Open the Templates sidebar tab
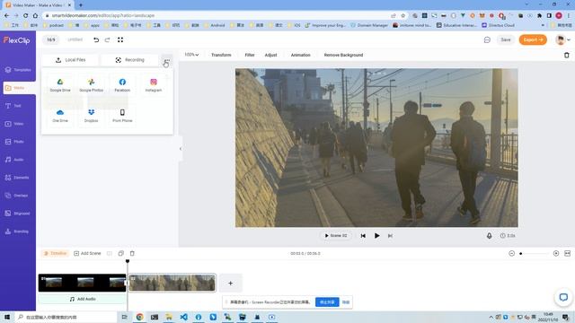 tap(18, 70)
